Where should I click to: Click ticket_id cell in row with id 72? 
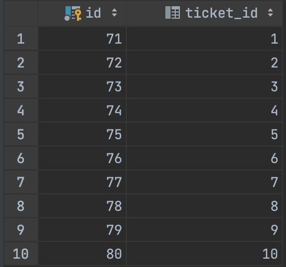pyautogui.click(x=204, y=62)
